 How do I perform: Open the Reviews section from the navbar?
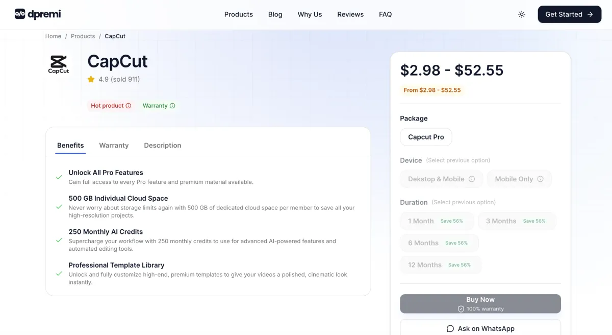(x=350, y=14)
